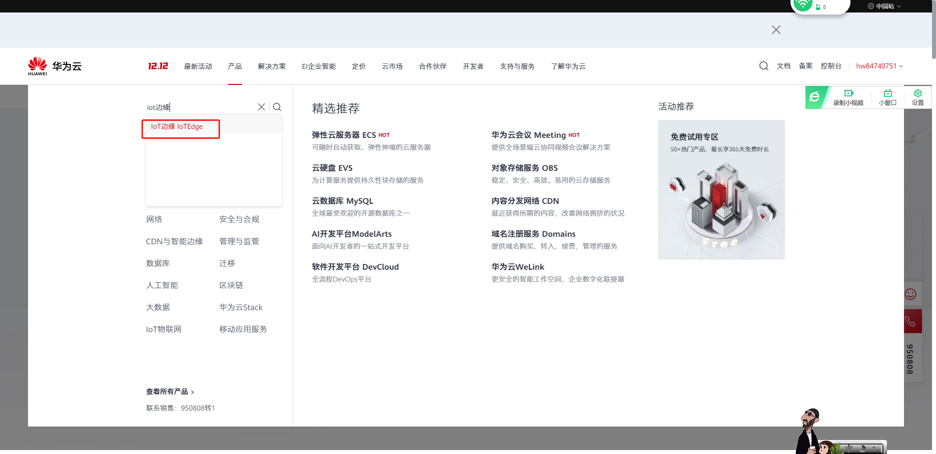The image size is (936, 454).
Task: Click the cartoon man desktop mascot
Action: pos(808,431)
